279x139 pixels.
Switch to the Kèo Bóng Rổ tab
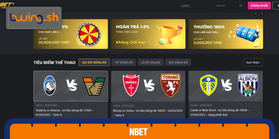178,63
